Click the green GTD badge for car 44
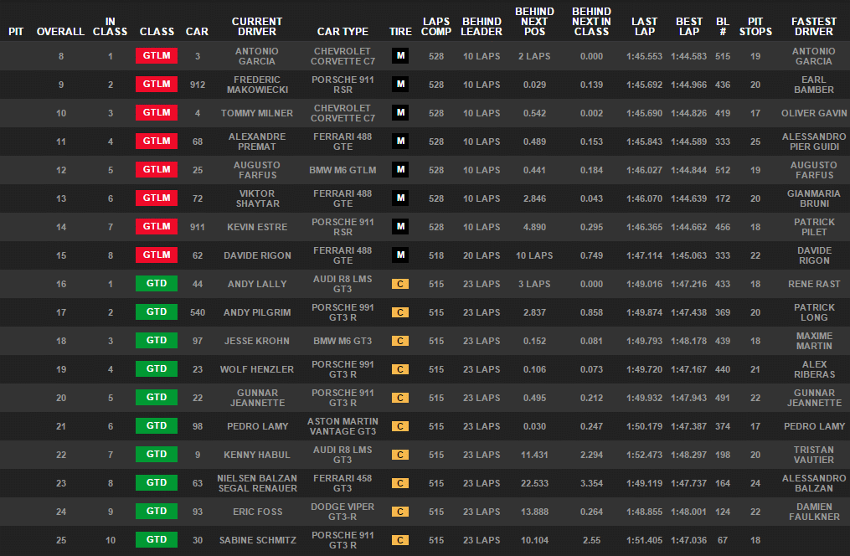 click(x=157, y=284)
